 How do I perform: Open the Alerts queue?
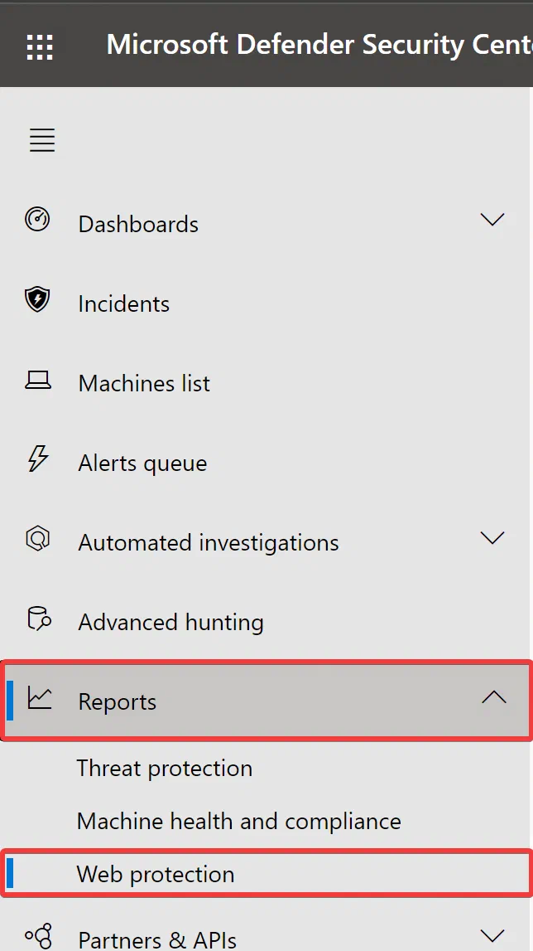(142, 463)
